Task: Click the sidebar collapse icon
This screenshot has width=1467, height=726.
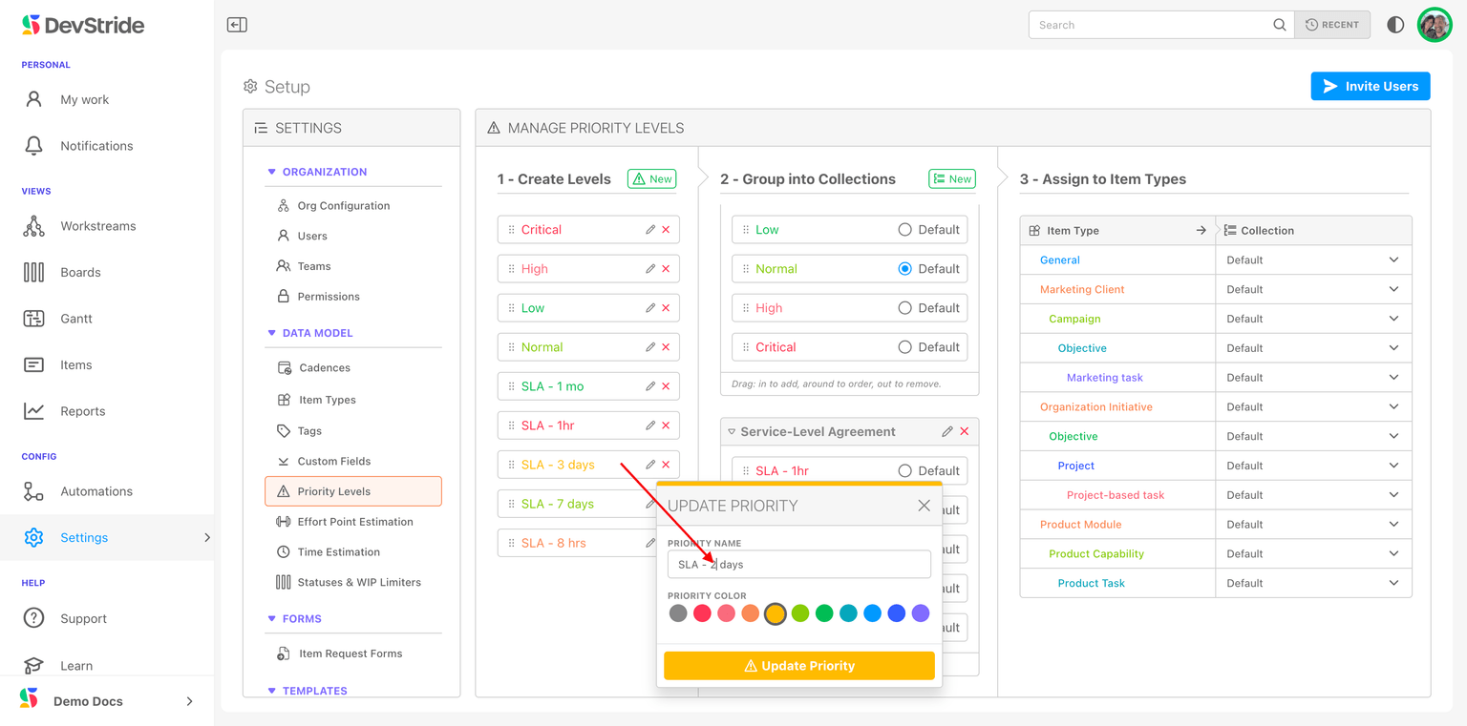Action: [x=237, y=25]
